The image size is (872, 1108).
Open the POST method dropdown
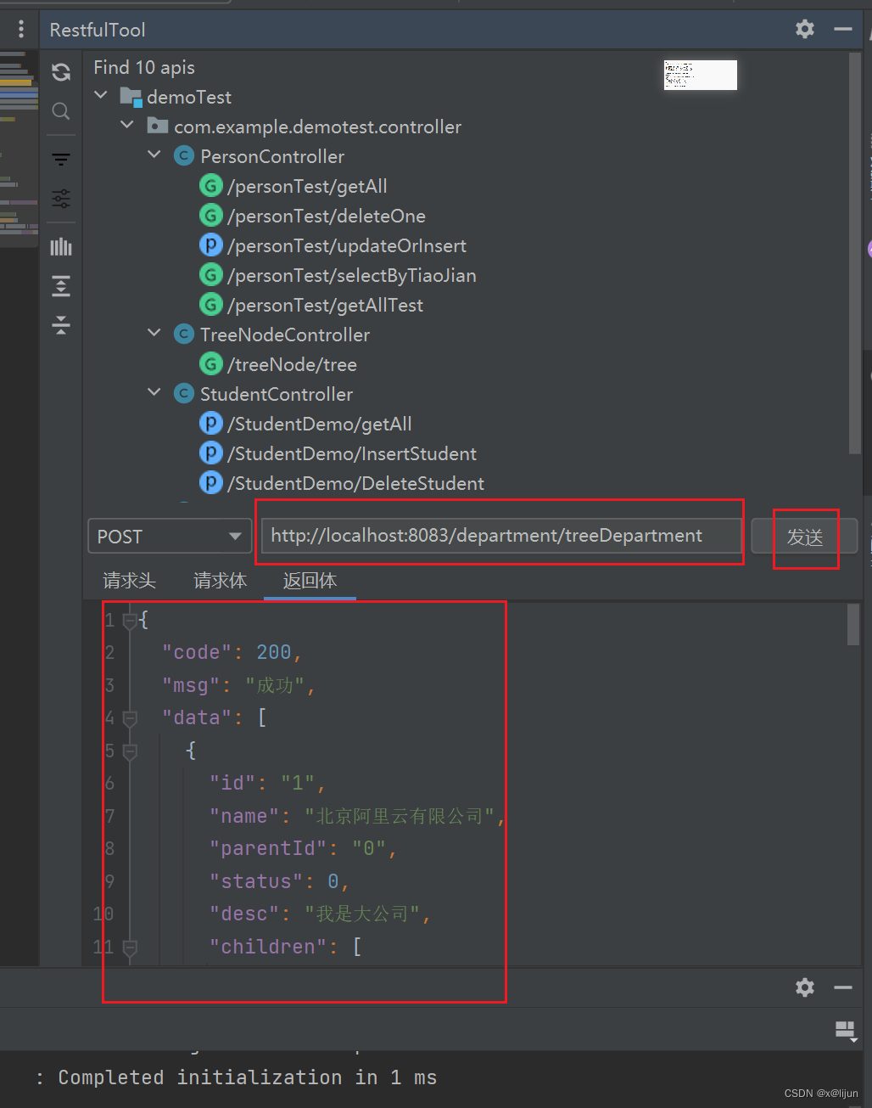point(169,536)
